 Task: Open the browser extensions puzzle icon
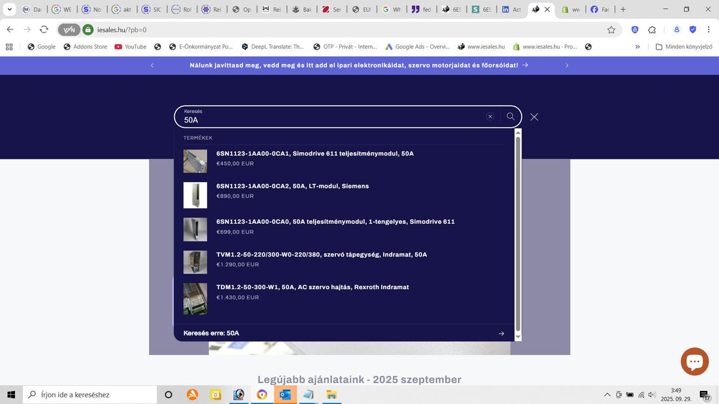click(x=652, y=29)
